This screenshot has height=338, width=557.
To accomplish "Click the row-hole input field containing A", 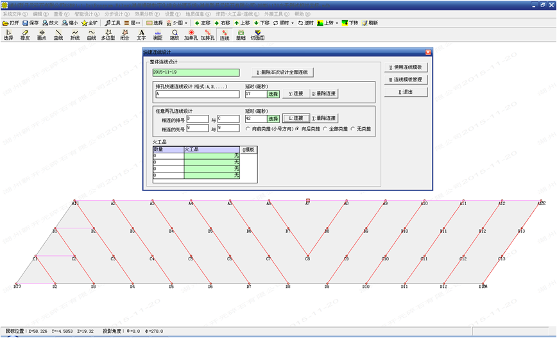I will (196, 94).
